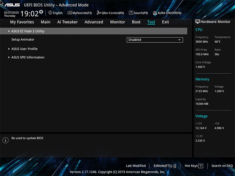
Task: Switch to EzMode(F7) label
Action: point(162,166)
